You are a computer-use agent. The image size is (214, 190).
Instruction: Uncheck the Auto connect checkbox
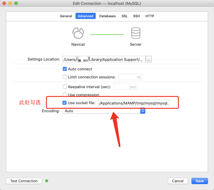65,69
